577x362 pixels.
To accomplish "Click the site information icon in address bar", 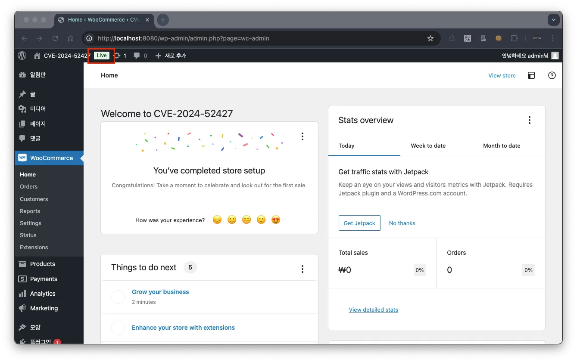I will [x=89, y=38].
